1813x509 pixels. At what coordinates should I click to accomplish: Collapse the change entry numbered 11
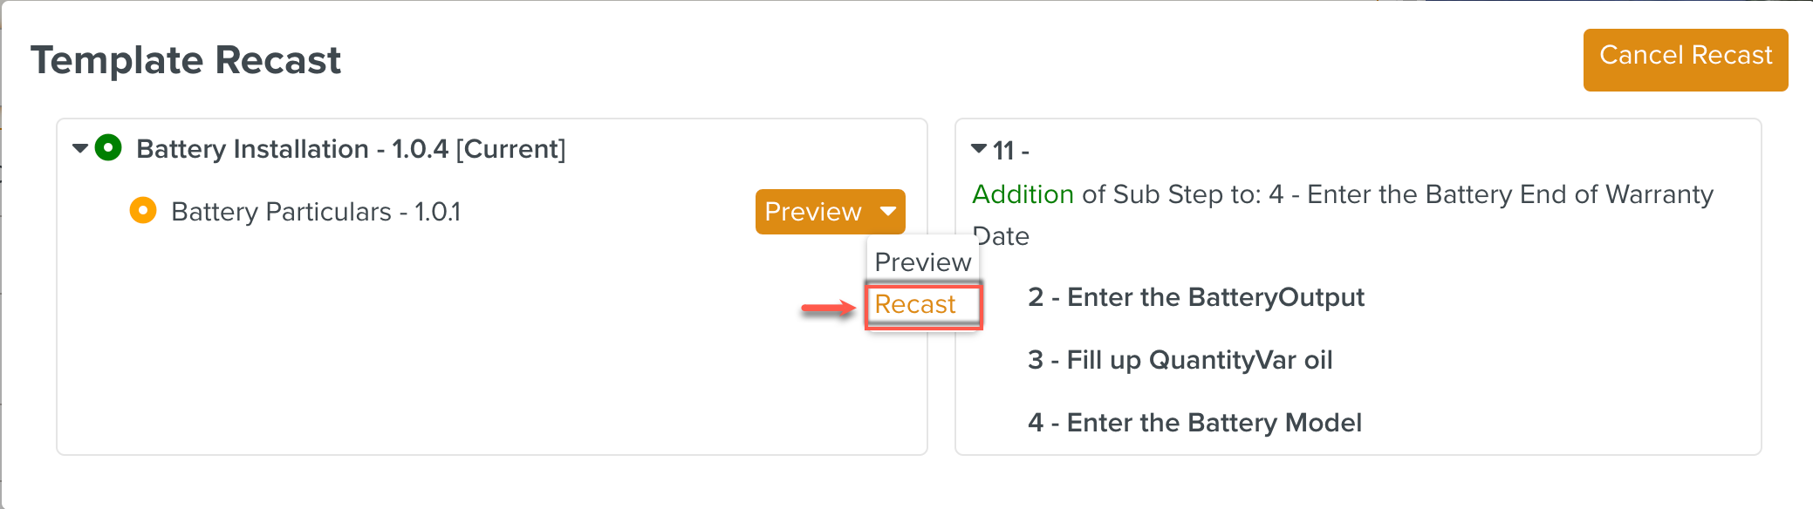pos(979,148)
